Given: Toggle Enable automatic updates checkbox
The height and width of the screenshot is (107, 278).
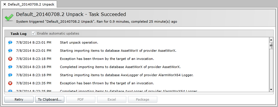Looking at the screenshot, I should click(34, 33).
